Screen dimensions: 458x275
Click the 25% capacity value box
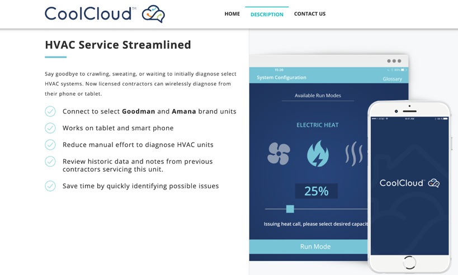click(x=316, y=191)
